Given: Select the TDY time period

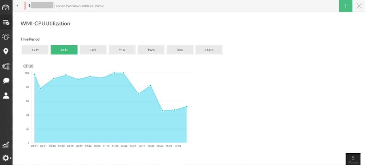Looking at the screenshot, I should (93, 50).
